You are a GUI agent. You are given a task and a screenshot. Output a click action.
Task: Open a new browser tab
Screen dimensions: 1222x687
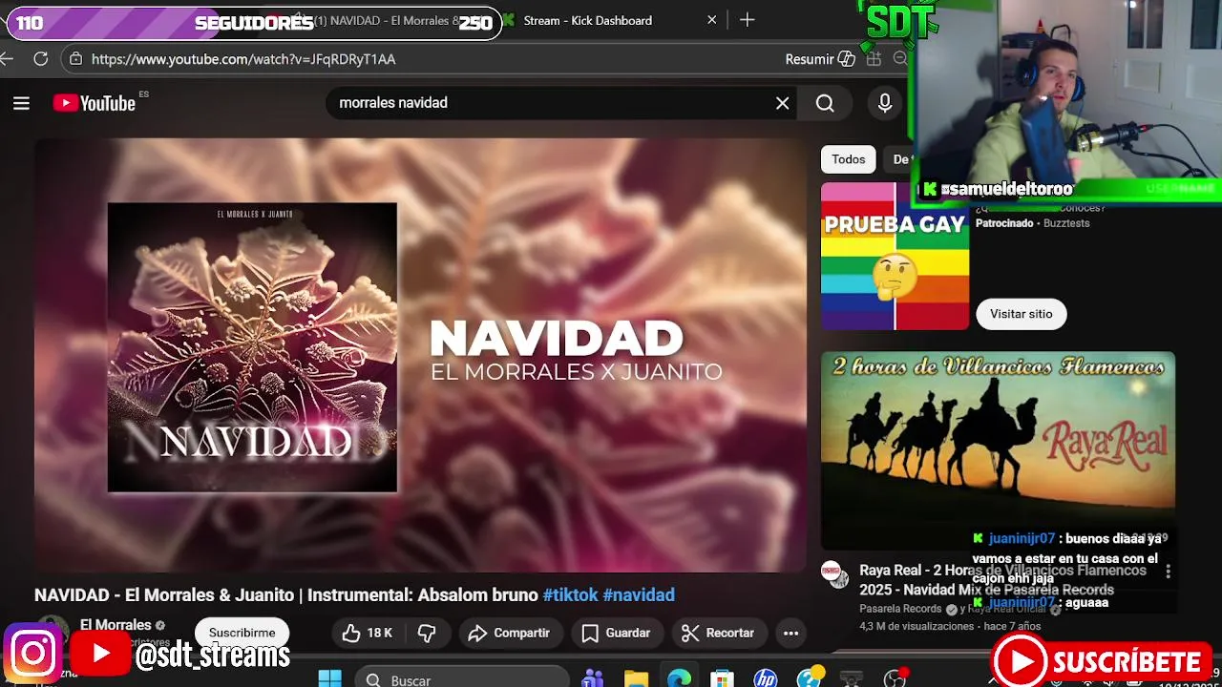click(x=748, y=20)
